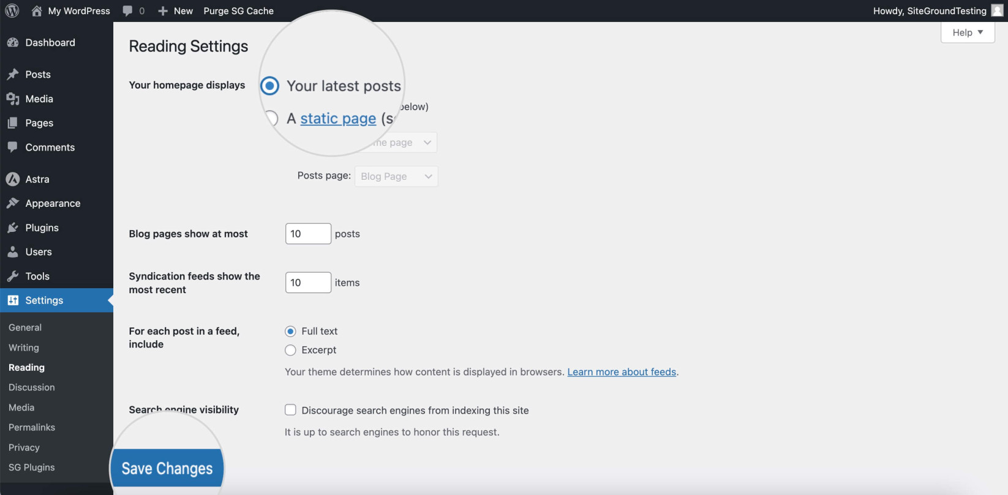Click the WordPress logo icon
Screen dimensions: 1008x495
point(12,11)
